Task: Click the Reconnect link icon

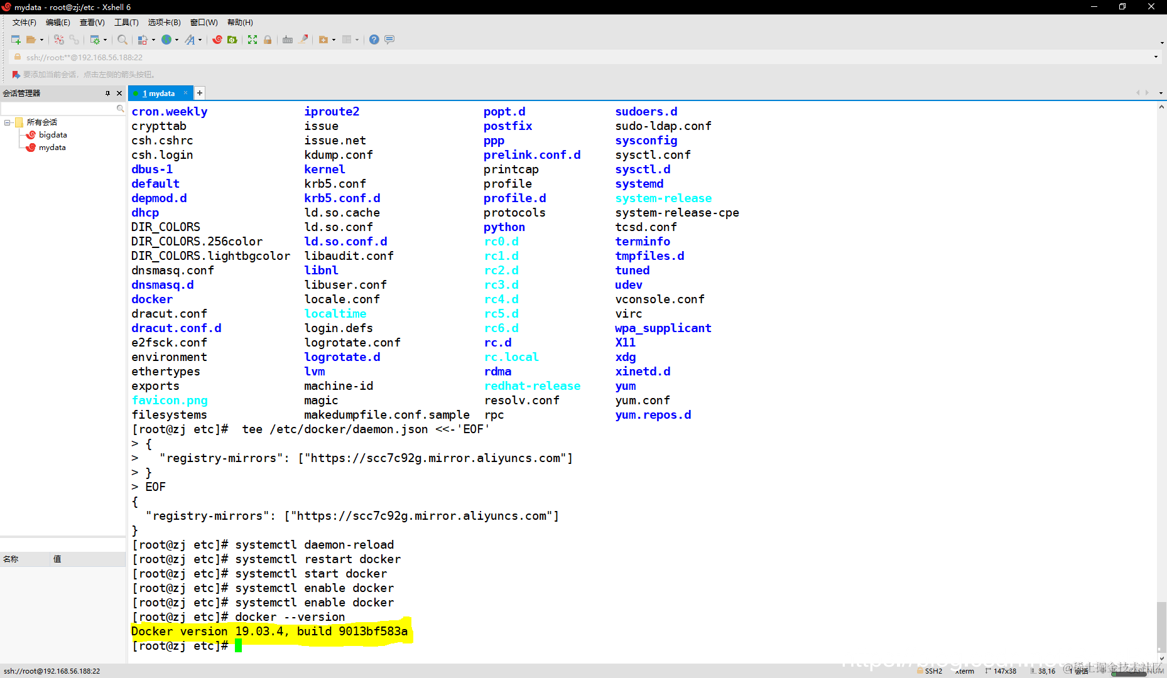Action: click(x=74, y=40)
